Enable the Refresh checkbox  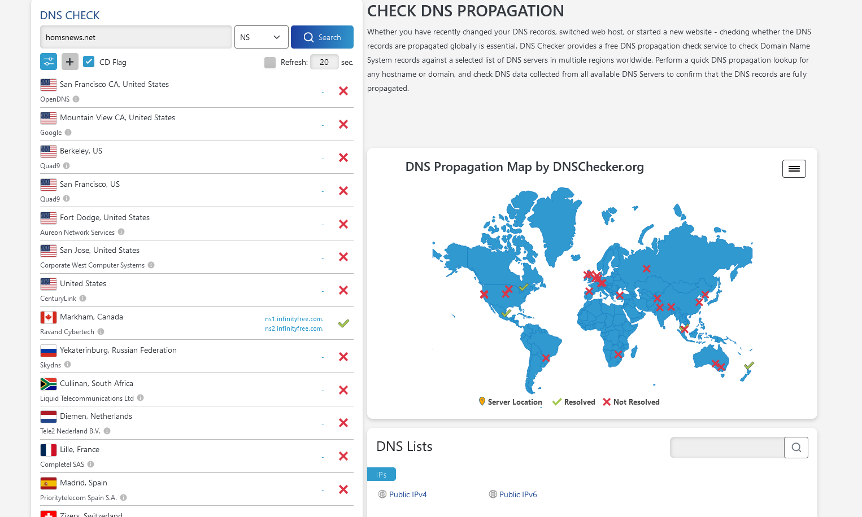click(270, 62)
